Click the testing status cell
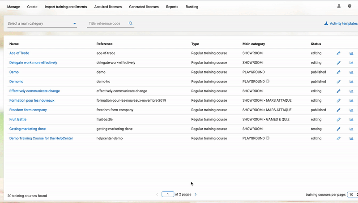Screen dimensions: 358x203 [316, 129]
